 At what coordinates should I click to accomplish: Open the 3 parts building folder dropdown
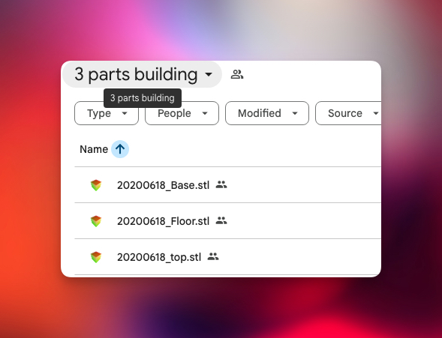pos(142,74)
